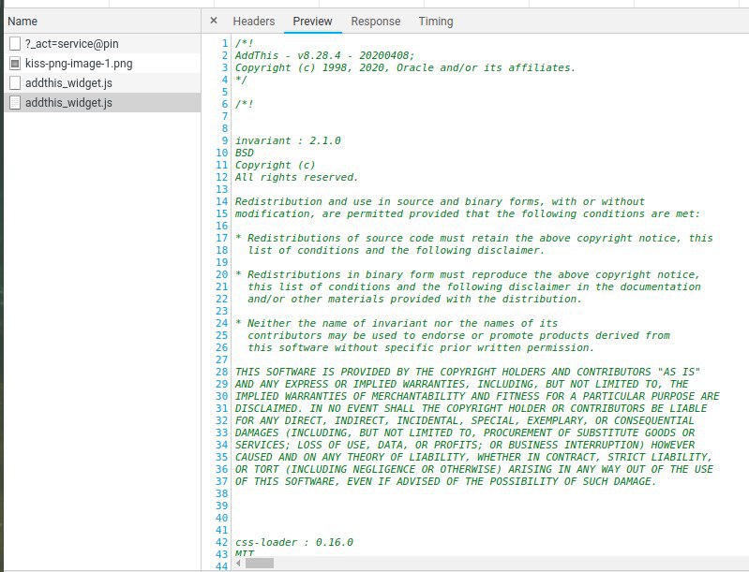
Task: Click line 'SERVICES; LOSS OF USE, DATA, OR PROFITS'
Action: pyautogui.click(x=465, y=445)
